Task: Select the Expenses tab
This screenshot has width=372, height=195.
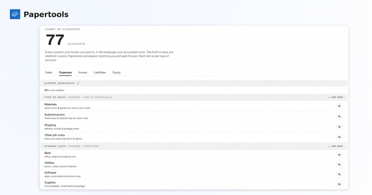Action: coord(65,72)
